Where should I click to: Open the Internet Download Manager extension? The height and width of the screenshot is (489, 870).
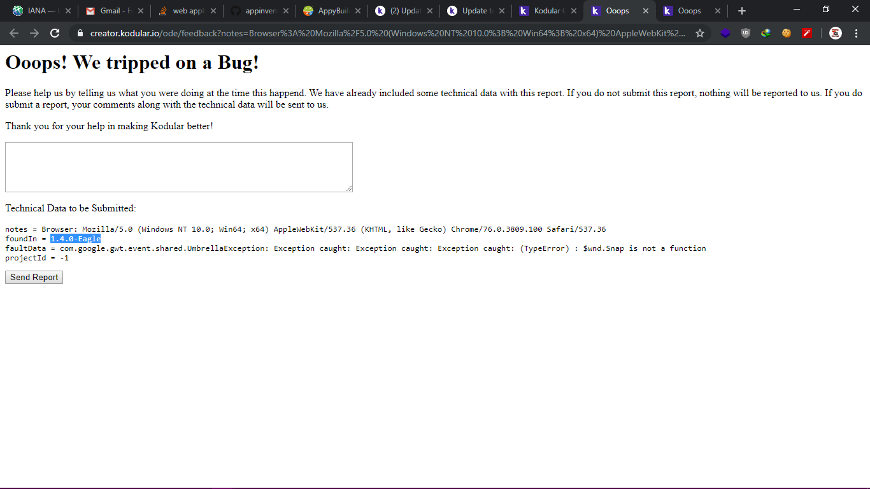click(766, 33)
